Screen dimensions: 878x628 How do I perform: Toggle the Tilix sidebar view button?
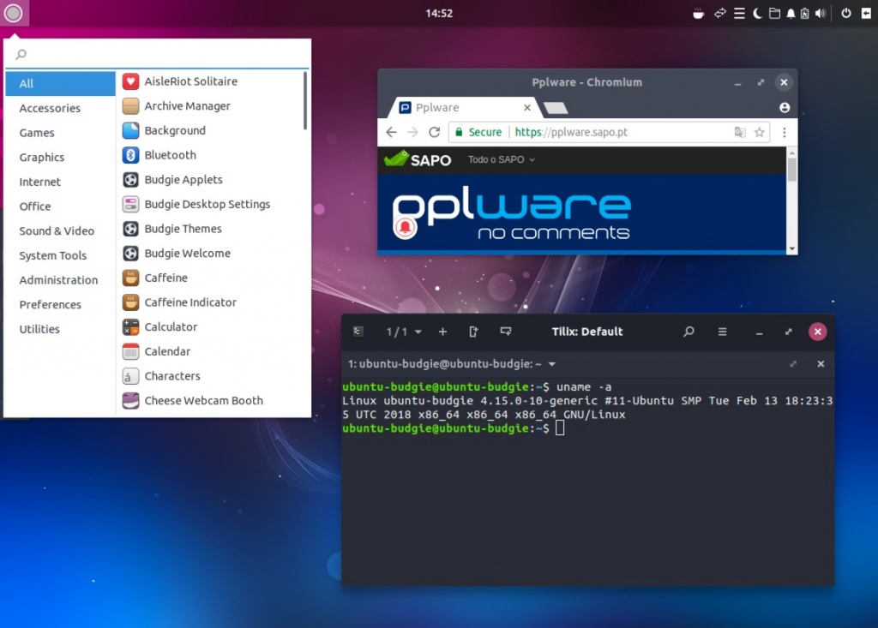coord(358,332)
